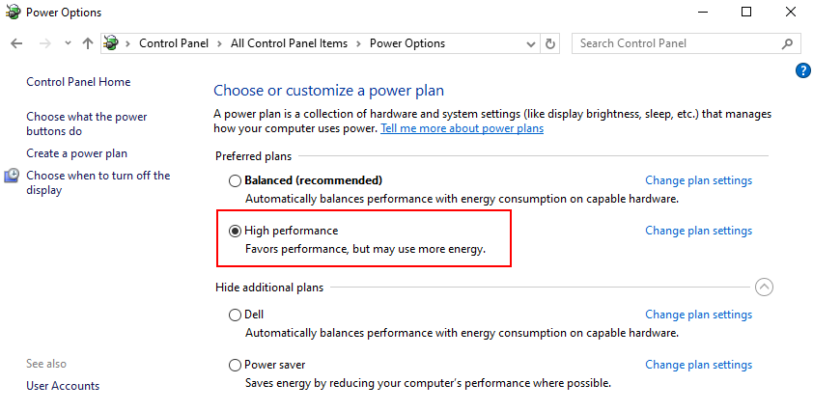The image size is (813, 411).
Task: Change plan settings for High performance
Action: click(x=698, y=231)
